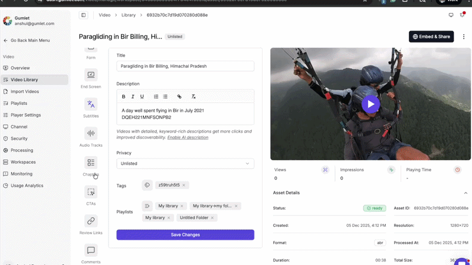This screenshot has width=472, height=265.
Task: Open the Review Links icon
Action: pyautogui.click(x=91, y=221)
